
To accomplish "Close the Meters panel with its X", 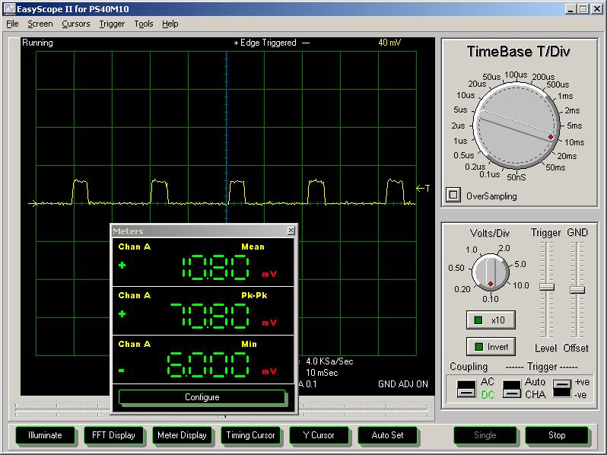I will click(x=291, y=231).
